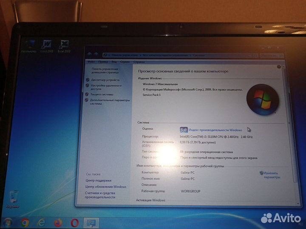Open Диспетчер устройств link

105,80
